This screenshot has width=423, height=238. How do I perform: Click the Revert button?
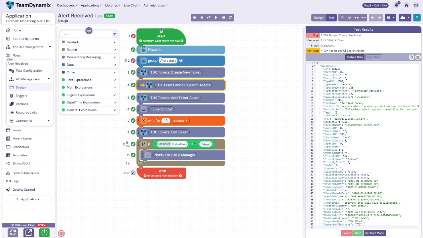(347, 233)
